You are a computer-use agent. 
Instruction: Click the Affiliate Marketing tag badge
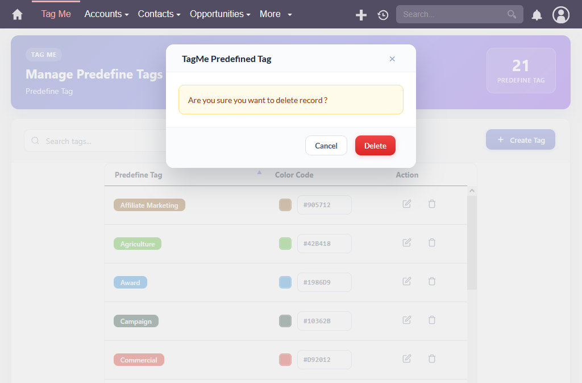[x=149, y=205]
